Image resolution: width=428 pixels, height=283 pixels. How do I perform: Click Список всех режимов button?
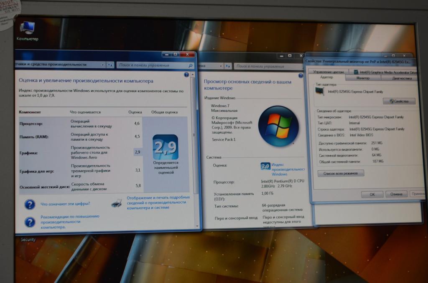click(x=341, y=173)
